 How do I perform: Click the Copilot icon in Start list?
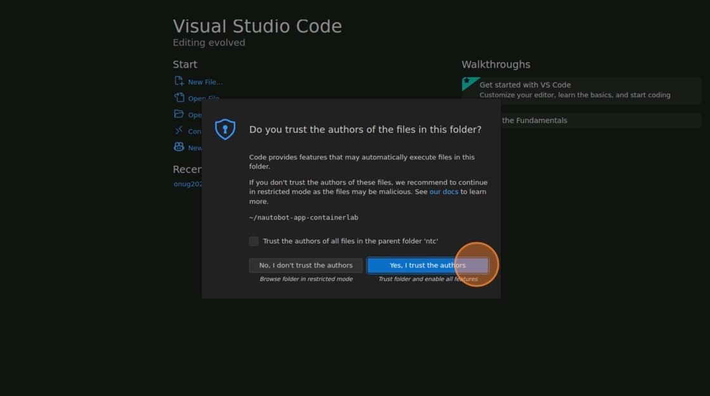(x=179, y=147)
